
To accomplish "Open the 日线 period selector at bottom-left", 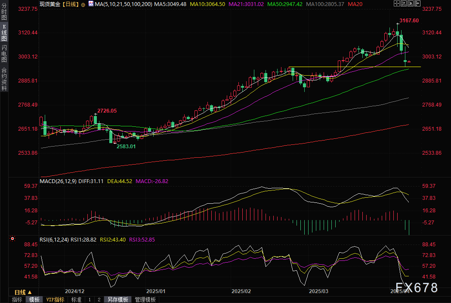I will pyautogui.click(x=24, y=292).
